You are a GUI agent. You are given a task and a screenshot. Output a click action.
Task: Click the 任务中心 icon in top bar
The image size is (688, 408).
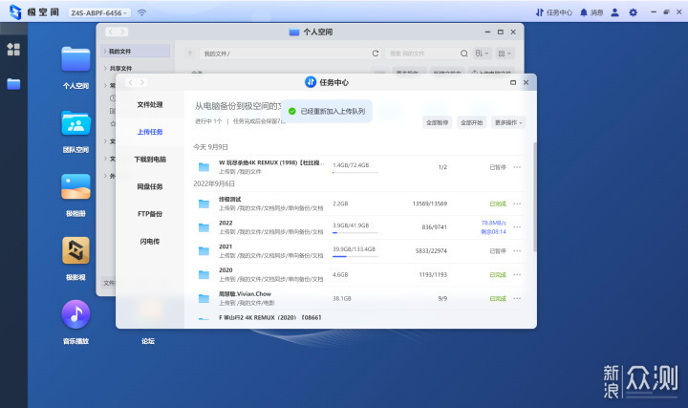click(553, 12)
